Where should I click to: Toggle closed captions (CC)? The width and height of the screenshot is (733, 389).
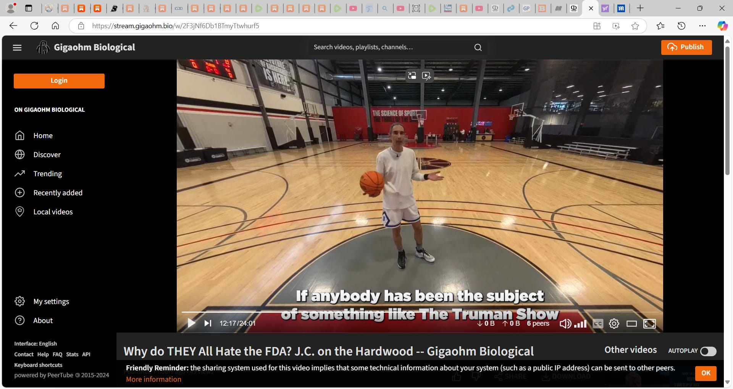[598, 324]
